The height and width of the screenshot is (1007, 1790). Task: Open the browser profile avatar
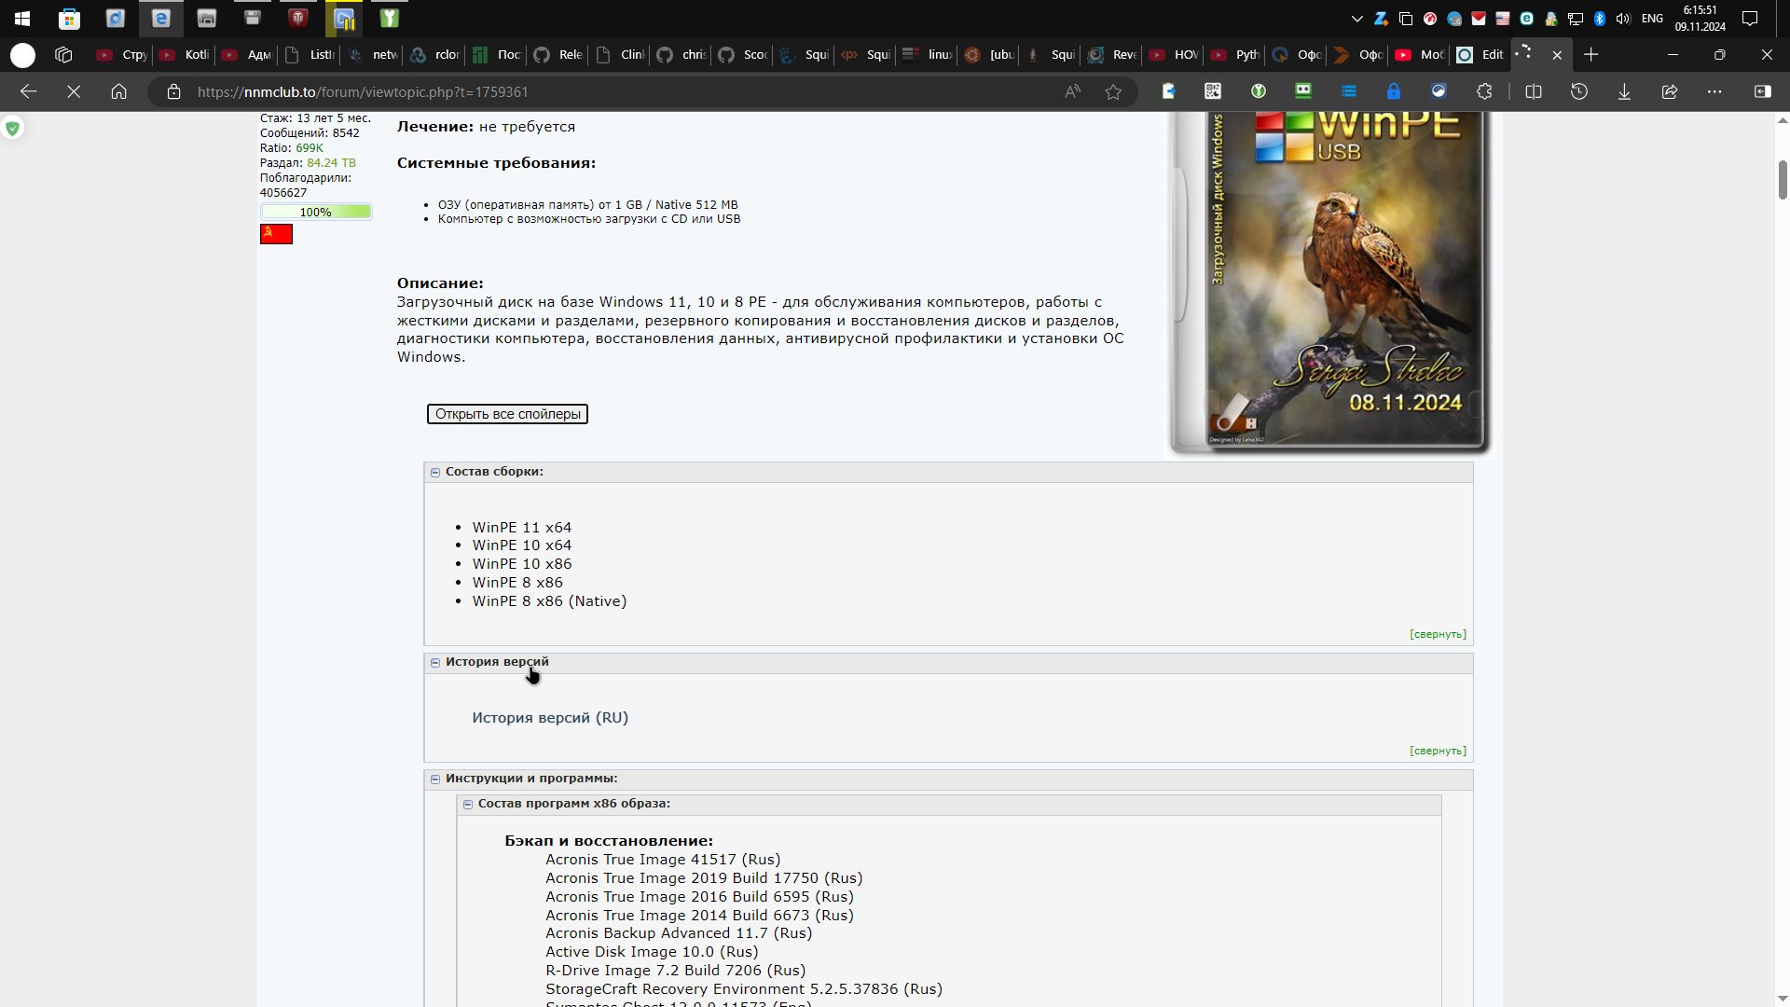pyautogui.click(x=23, y=55)
